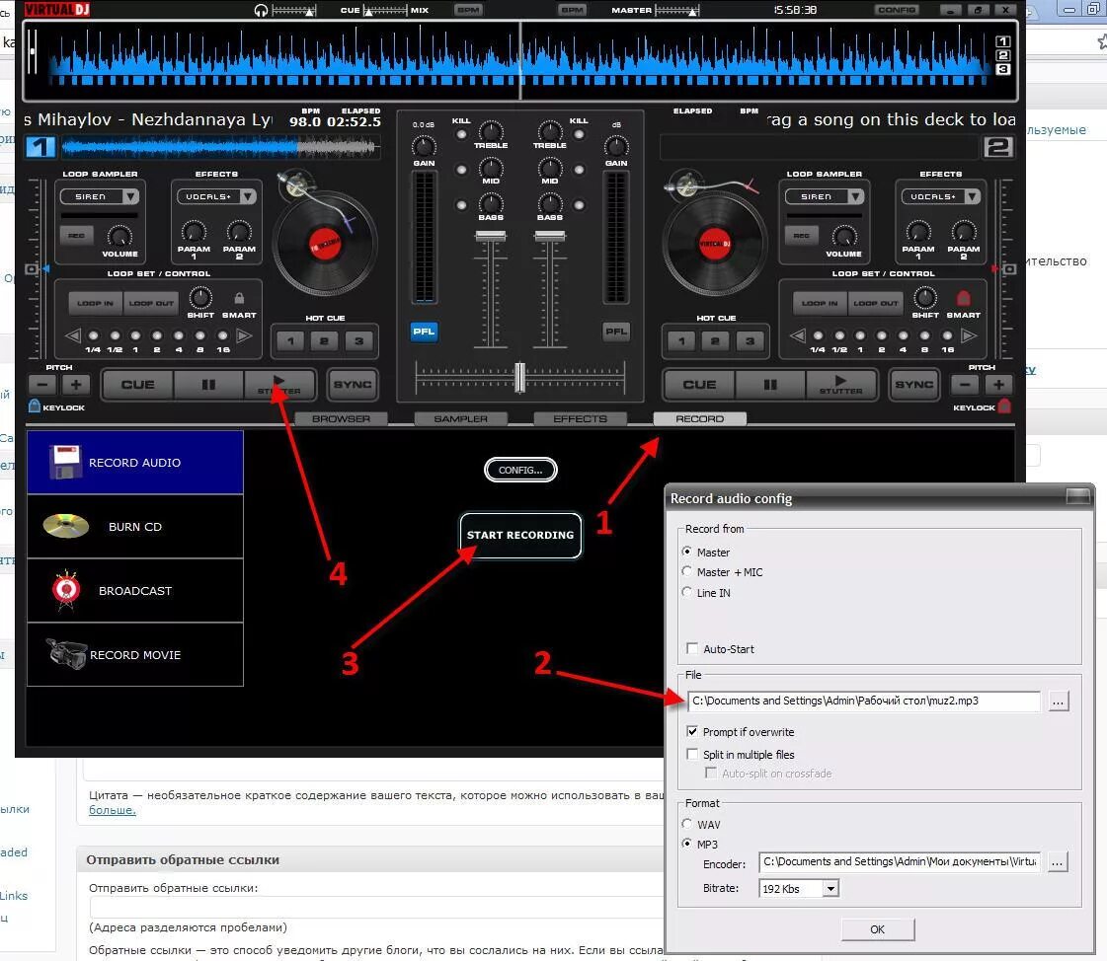
Task: Click left deck CUE button
Action: (x=137, y=385)
